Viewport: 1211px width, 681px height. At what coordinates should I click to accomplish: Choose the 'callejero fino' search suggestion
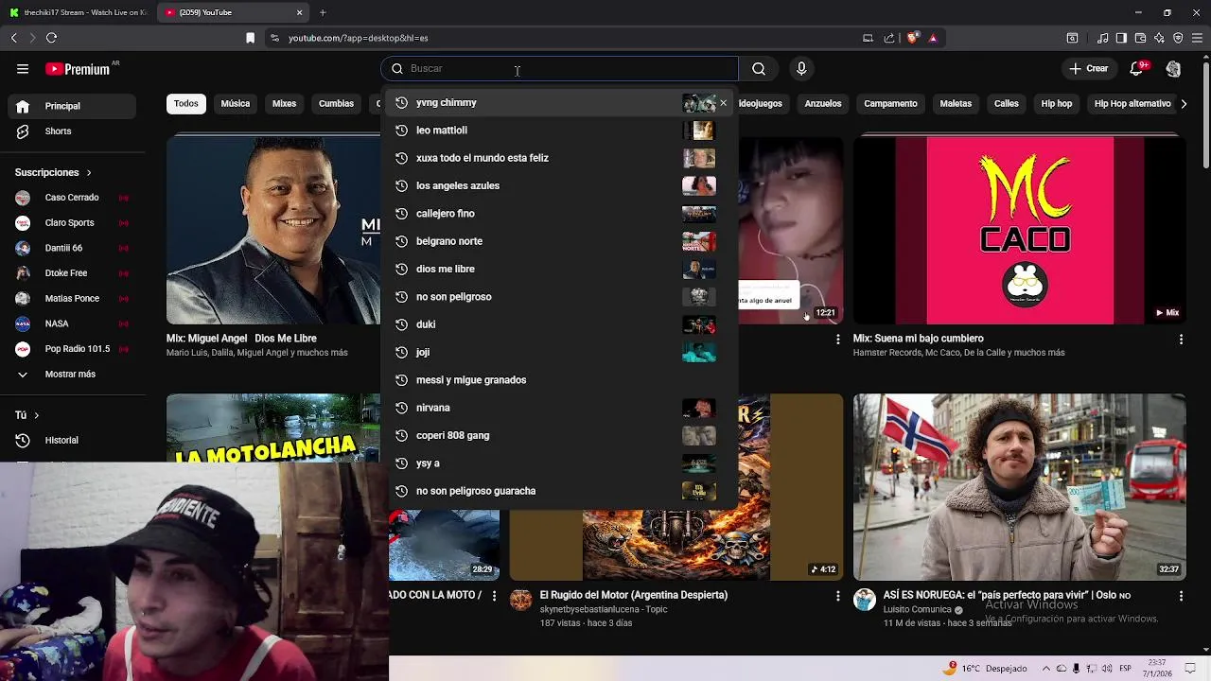pyautogui.click(x=558, y=214)
